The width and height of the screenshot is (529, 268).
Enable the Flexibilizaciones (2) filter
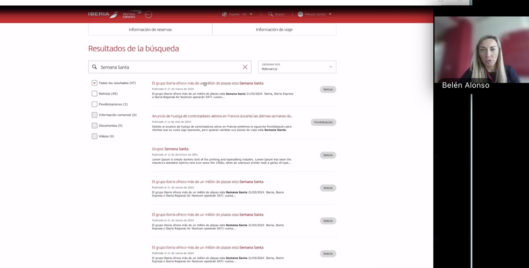pos(94,104)
